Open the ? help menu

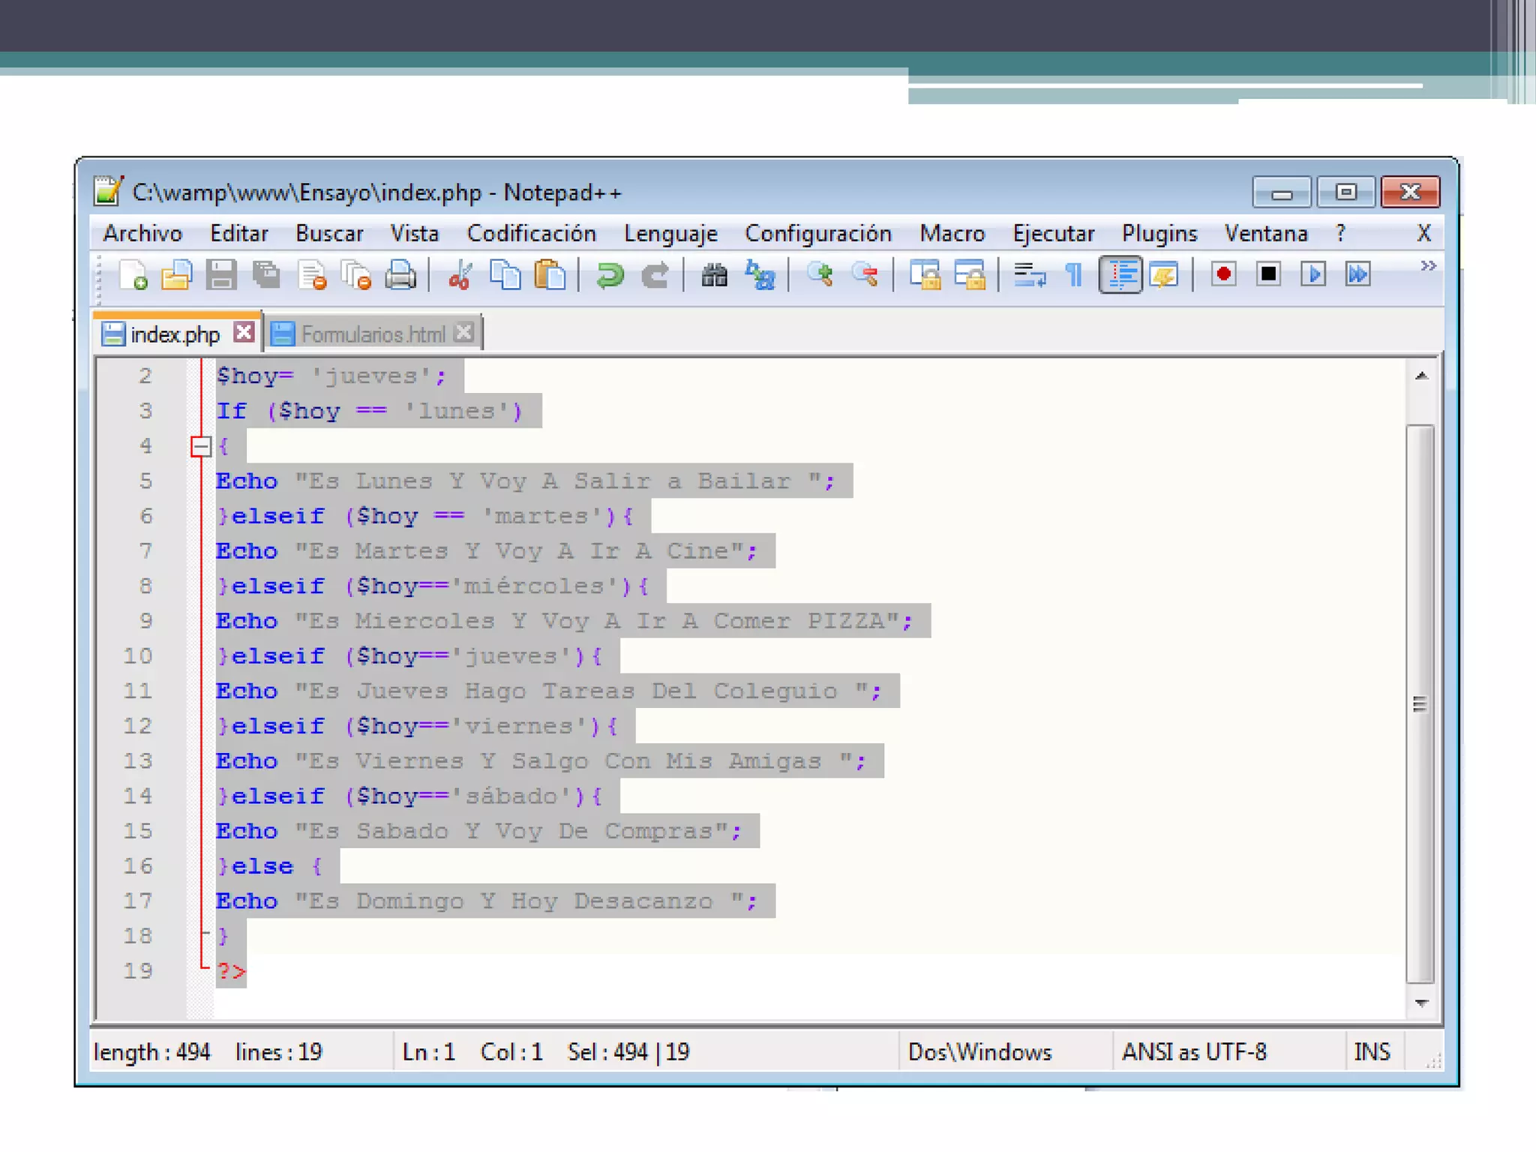[1341, 234]
